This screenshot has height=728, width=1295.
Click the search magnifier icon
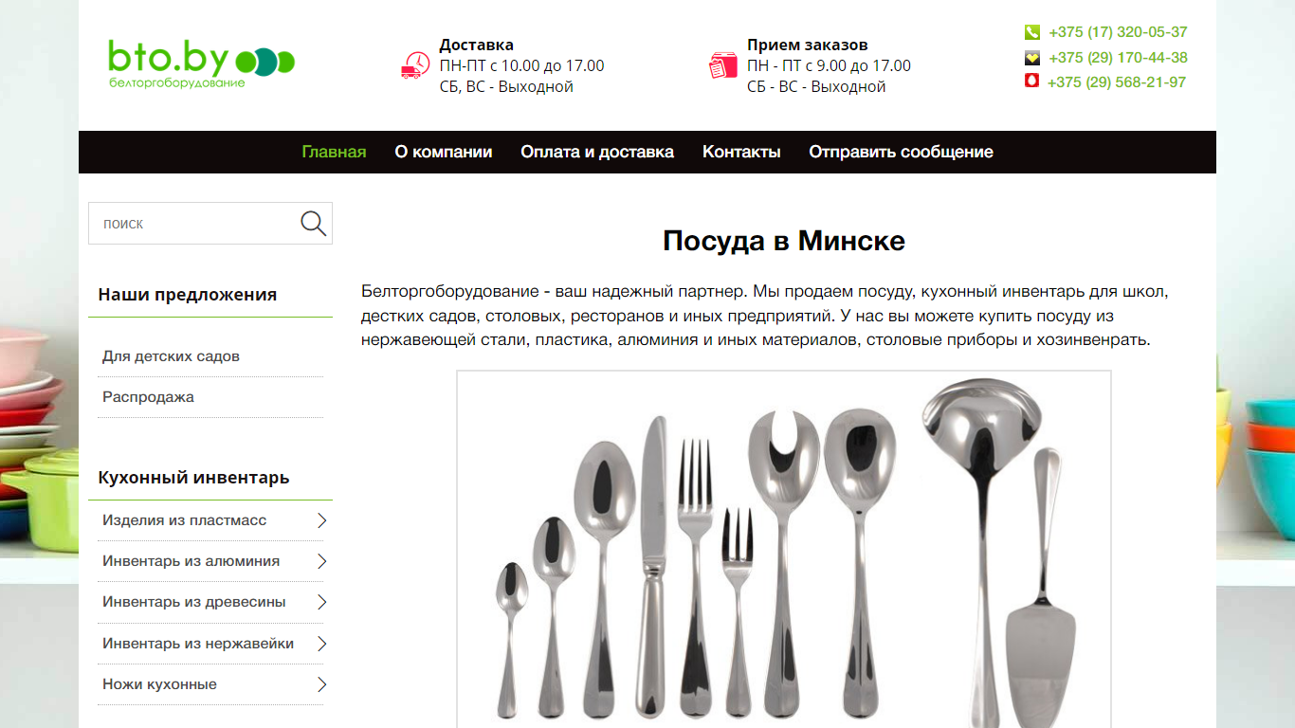click(x=313, y=224)
